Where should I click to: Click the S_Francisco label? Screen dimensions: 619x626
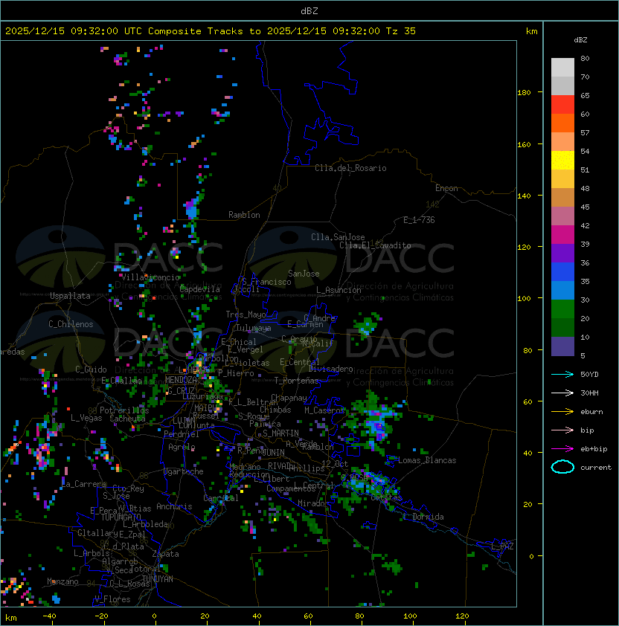tap(266, 282)
